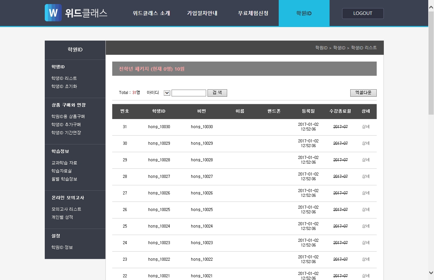Click row number 27 cell
Screen dimensions: 434x280
click(125, 193)
